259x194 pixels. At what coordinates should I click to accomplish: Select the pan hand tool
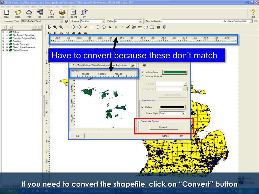pyautogui.click(x=67, y=27)
